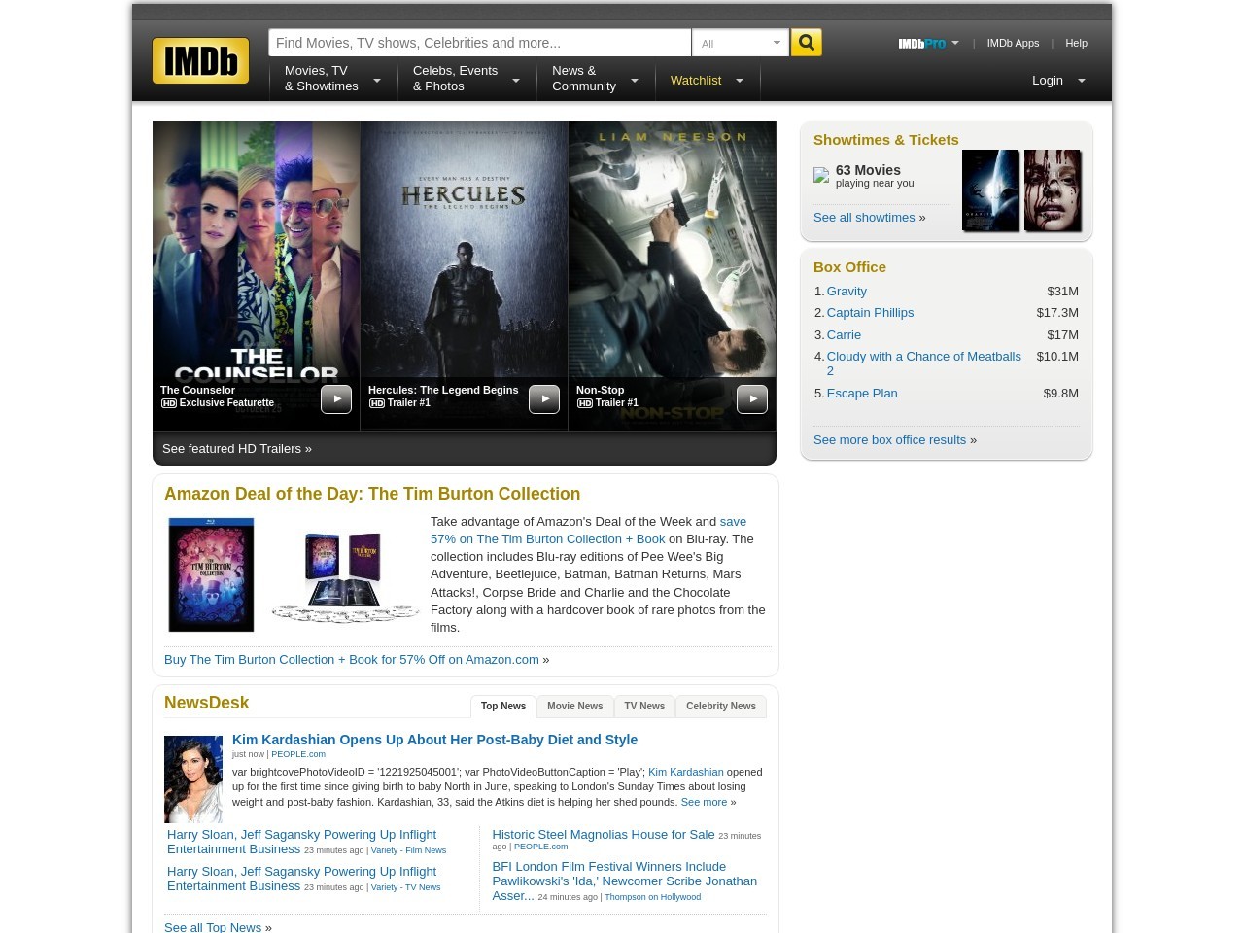Click the broken image icon beside 63 Movies
The height and width of the screenshot is (933, 1244).
(821, 175)
